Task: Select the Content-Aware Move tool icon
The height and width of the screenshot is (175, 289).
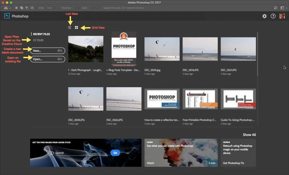Action: pyautogui.click(x=6, y=8)
